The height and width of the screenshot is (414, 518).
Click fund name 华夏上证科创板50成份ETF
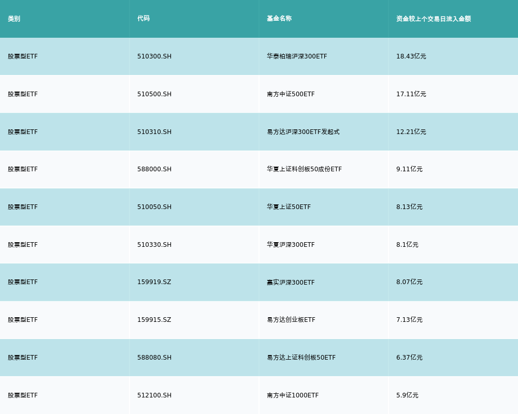pyautogui.click(x=304, y=169)
